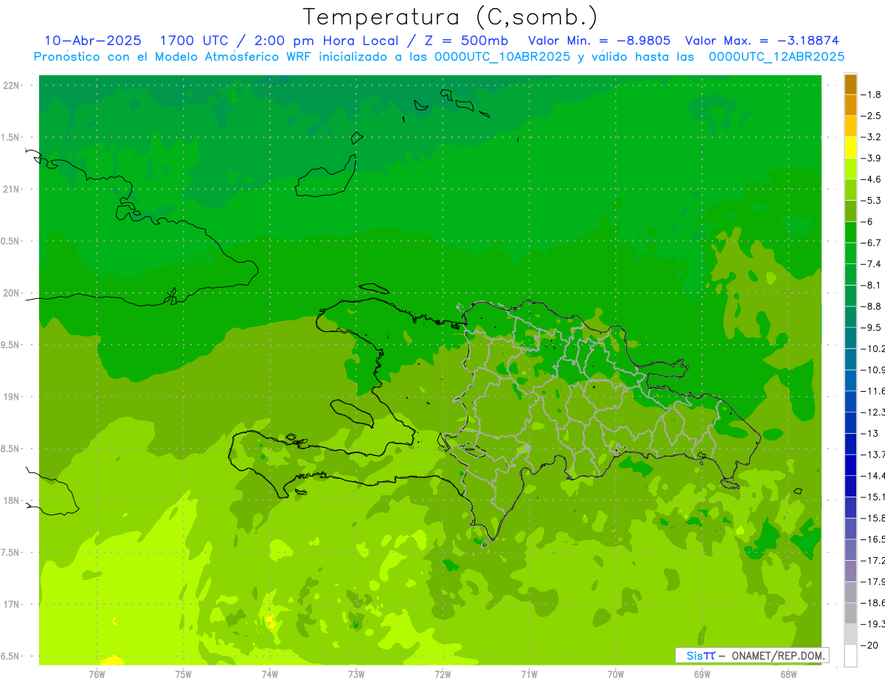This screenshot has width=885, height=684.
Task: Click the "-3.9" legend value
Action: tap(871, 158)
